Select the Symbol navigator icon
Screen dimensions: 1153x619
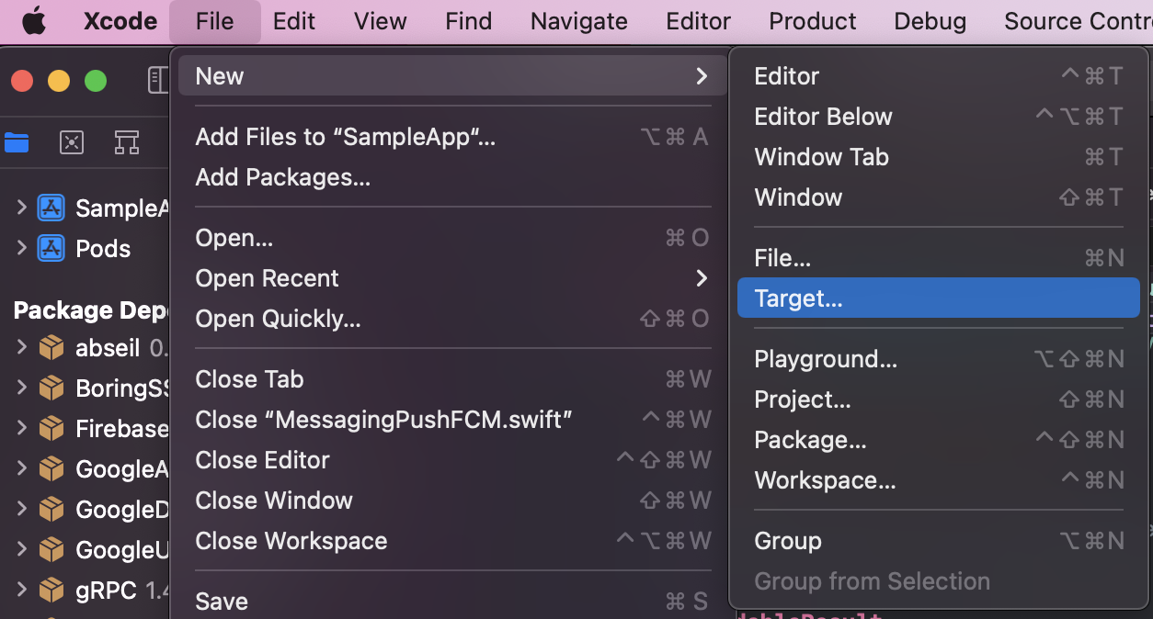pos(127,142)
